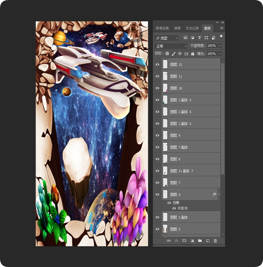Collapse panel with double arrow icon
Image resolution: width=263 pixels, height=267 pixels.
(x=217, y=22)
